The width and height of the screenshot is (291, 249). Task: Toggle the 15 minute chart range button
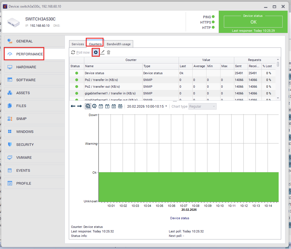[88, 106]
